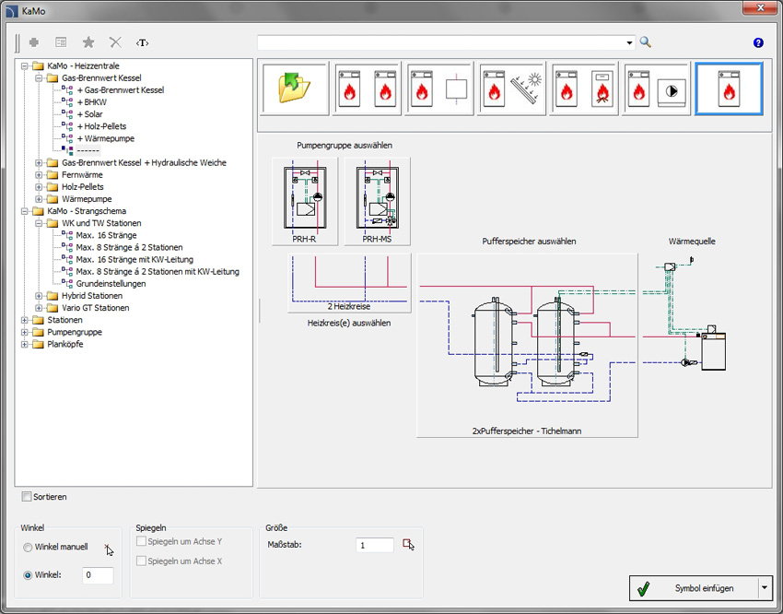Select Max. 16 Stränge tree entry
Screen dimensions: 783x614
106,235
